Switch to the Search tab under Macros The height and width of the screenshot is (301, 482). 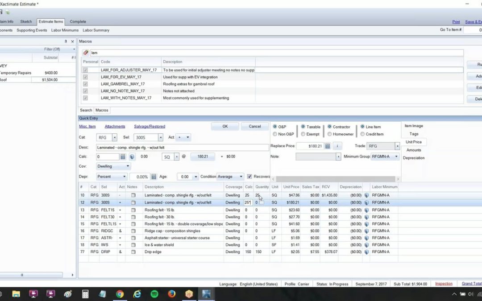(86, 110)
